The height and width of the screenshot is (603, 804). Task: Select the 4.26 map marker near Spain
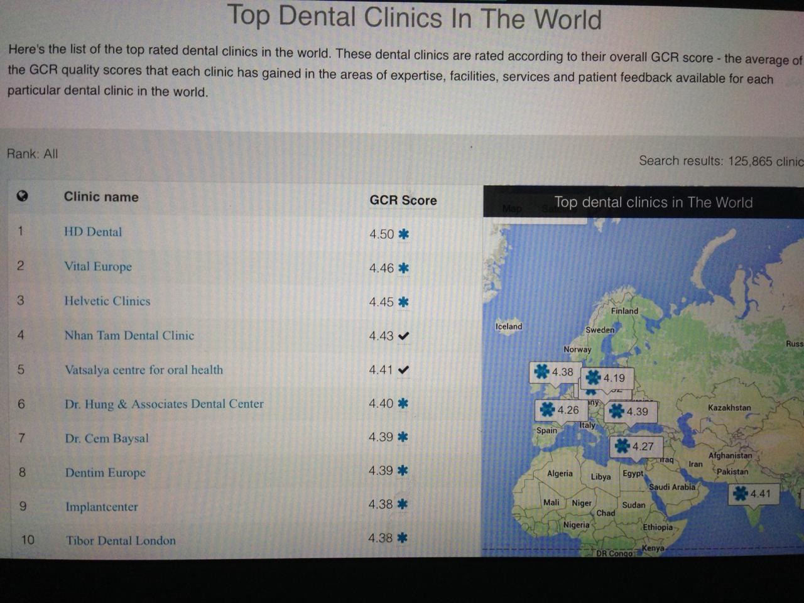[560, 410]
